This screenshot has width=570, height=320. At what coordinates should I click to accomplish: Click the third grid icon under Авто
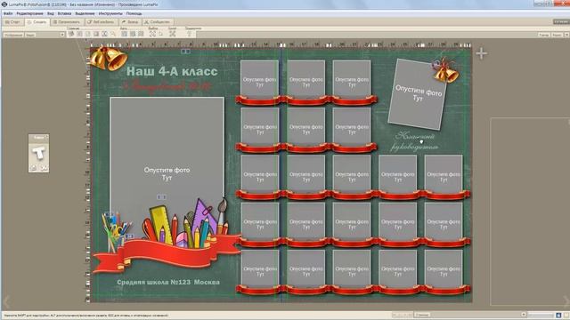(x=141, y=34)
